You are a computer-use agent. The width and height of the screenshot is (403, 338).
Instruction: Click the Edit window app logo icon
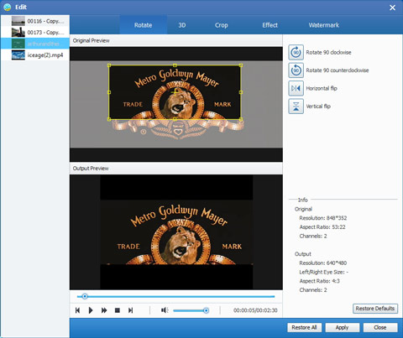tap(7, 8)
